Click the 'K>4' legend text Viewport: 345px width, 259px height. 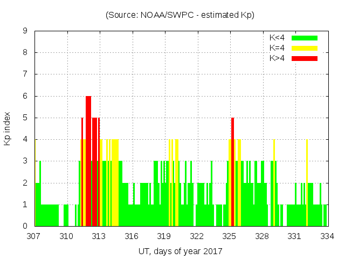click(277, 58)
